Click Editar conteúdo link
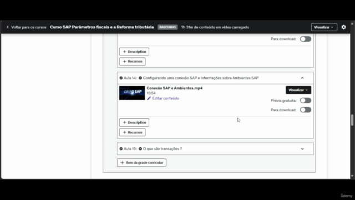This screenshot has height=200, width=355. tap(165, 98)
